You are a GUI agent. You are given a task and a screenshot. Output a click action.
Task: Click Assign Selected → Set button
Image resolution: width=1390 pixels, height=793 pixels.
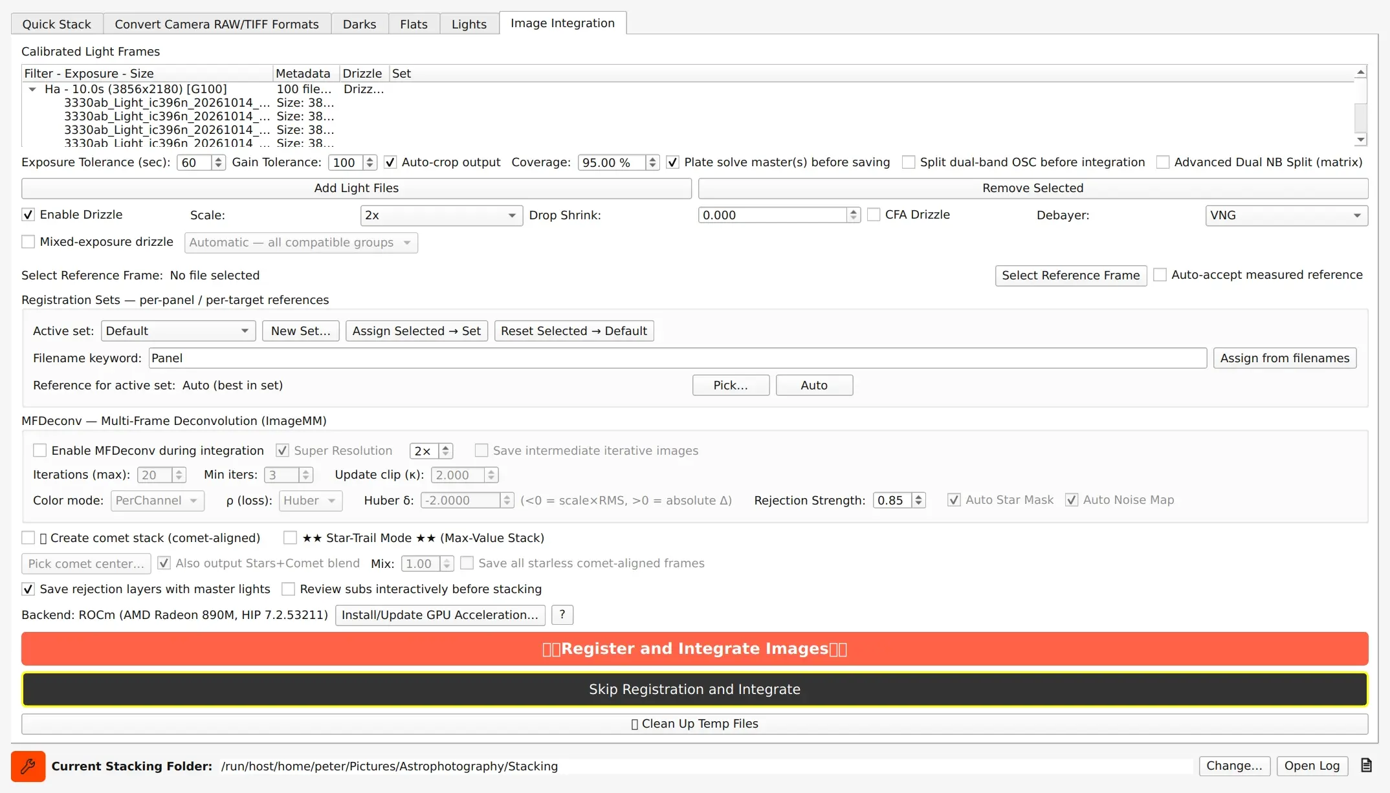[417, 331]
